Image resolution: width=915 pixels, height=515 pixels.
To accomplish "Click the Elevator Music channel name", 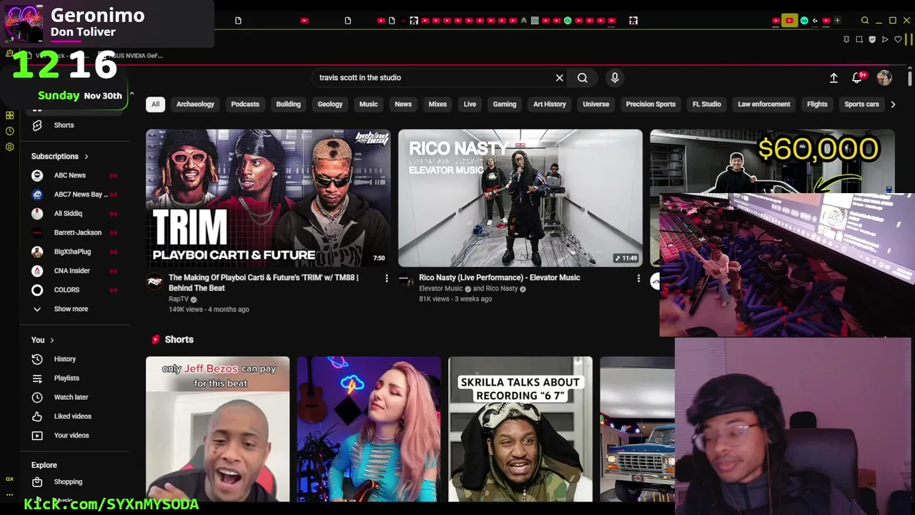I will click(x=441, y=289).
